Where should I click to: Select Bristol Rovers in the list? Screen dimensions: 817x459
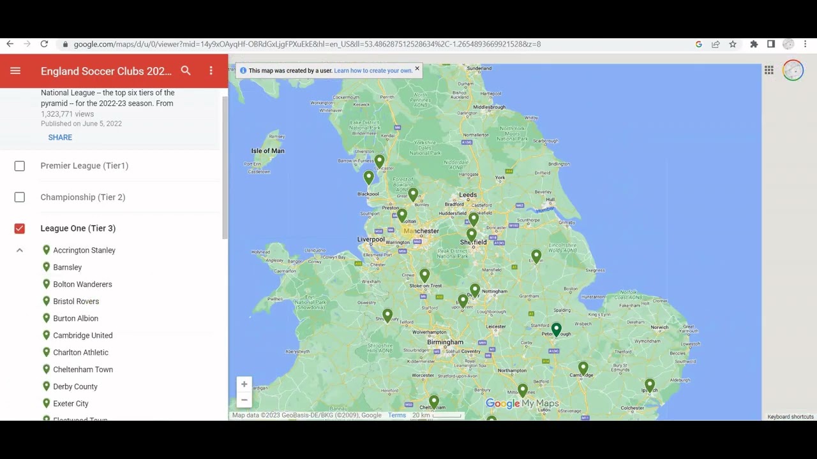(x=76, y=302)
